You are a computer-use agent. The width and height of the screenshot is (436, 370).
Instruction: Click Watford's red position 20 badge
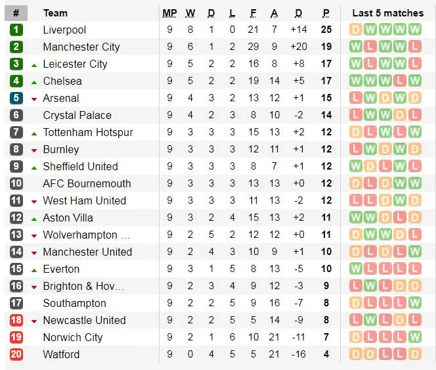[16, 354]
